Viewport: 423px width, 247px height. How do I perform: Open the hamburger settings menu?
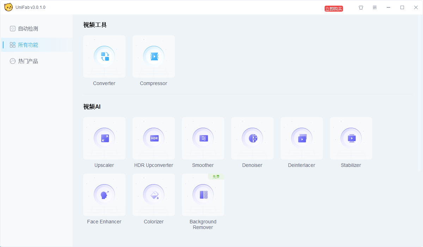click(x=374, y=7)
